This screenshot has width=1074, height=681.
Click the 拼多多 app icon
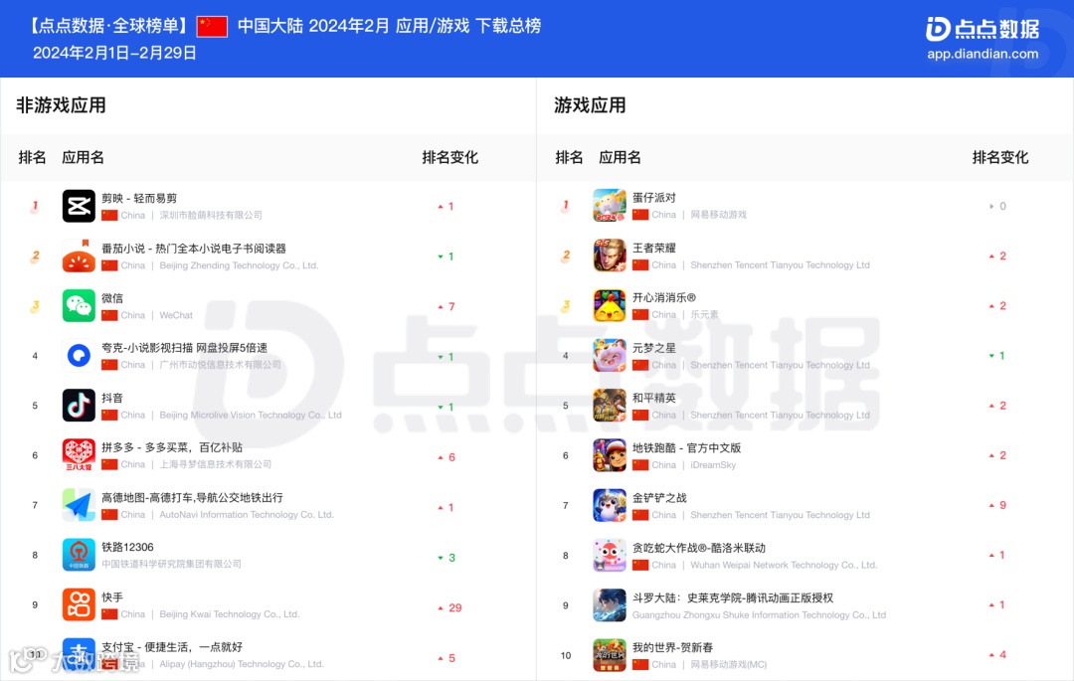click(79, 455)
